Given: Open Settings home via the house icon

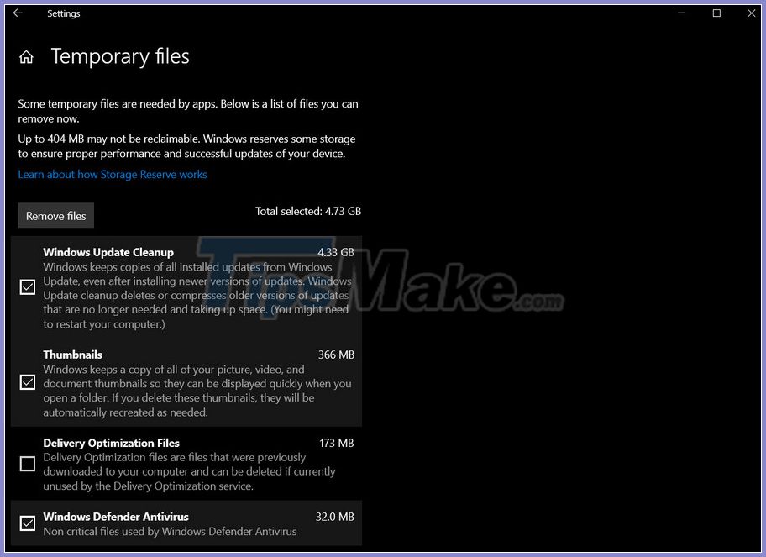Looking at the screenshot, I should tap(26, 55).
